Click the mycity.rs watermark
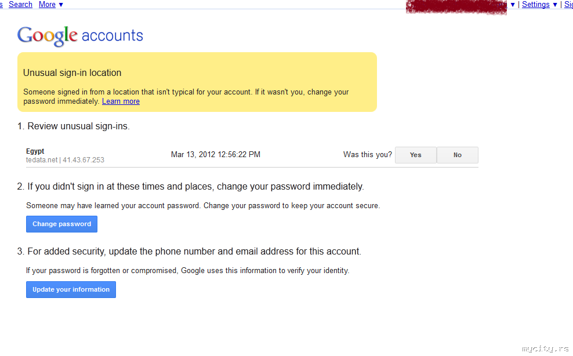Viewport: 573px width, 356px height. tap(545, 349)
